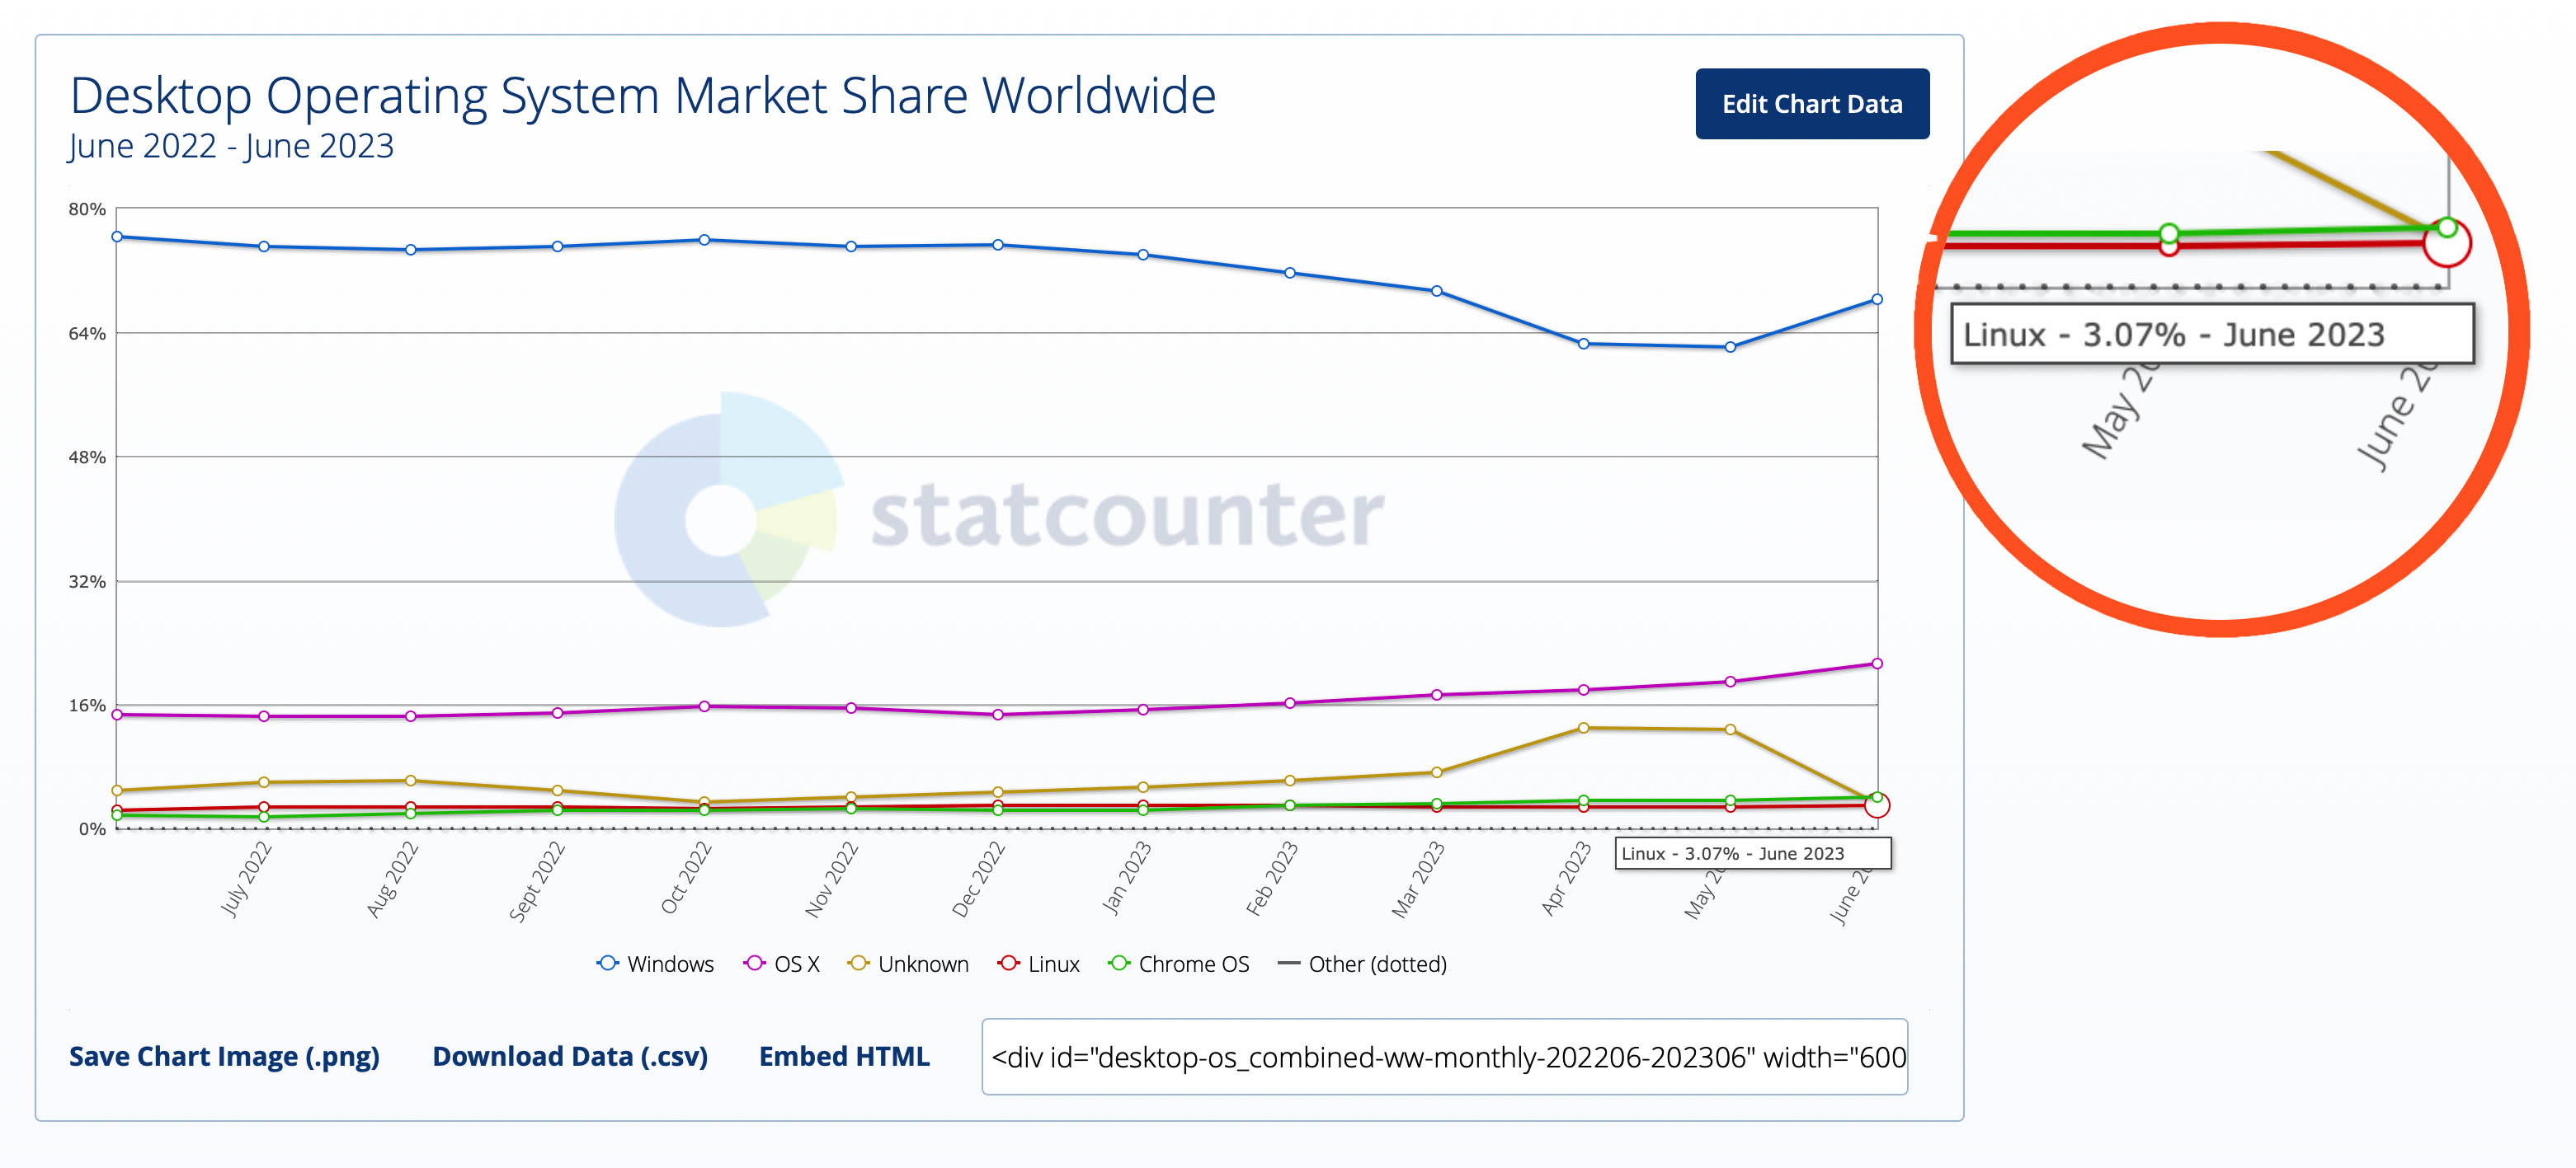2576x1168 pixels.
Task: Download Data (.csv) link
Action: [569, 1056]
